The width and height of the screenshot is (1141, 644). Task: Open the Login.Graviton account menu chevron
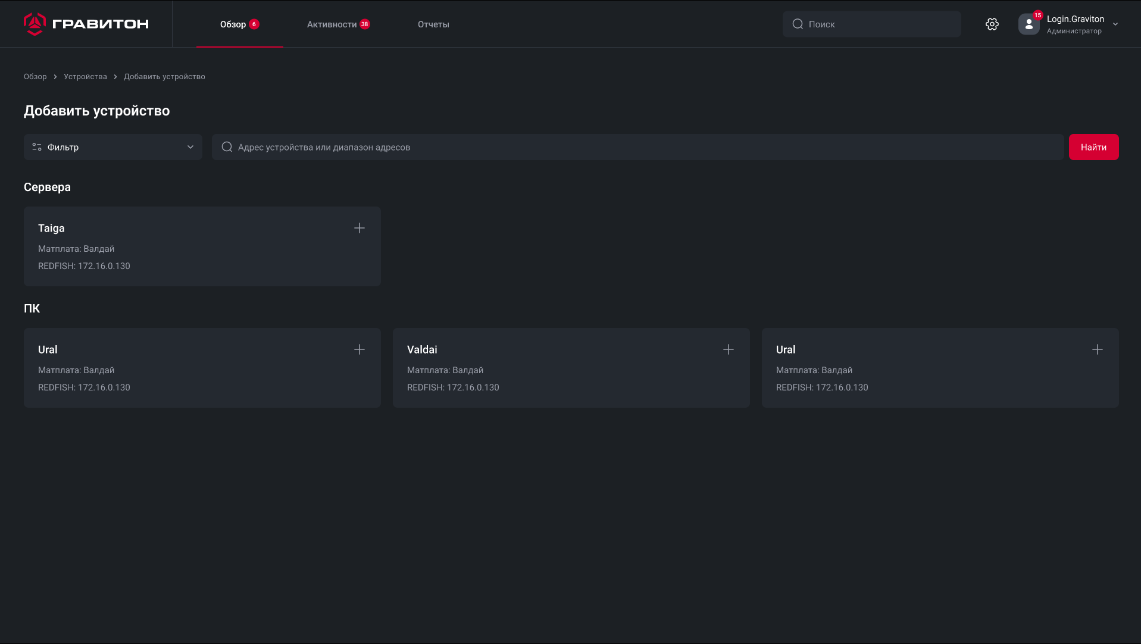point(1115,24)
